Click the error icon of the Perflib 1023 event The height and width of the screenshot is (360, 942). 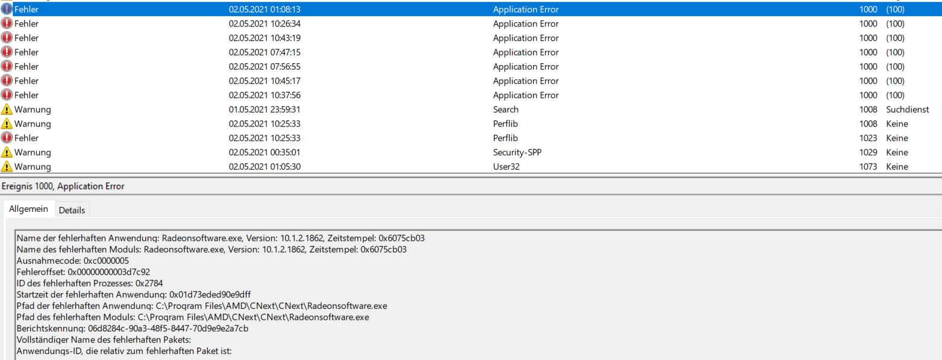click(7, 138)
